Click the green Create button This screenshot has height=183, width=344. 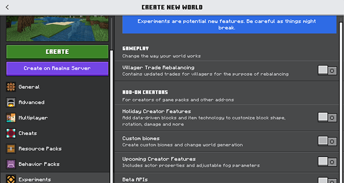click(57, 52)
